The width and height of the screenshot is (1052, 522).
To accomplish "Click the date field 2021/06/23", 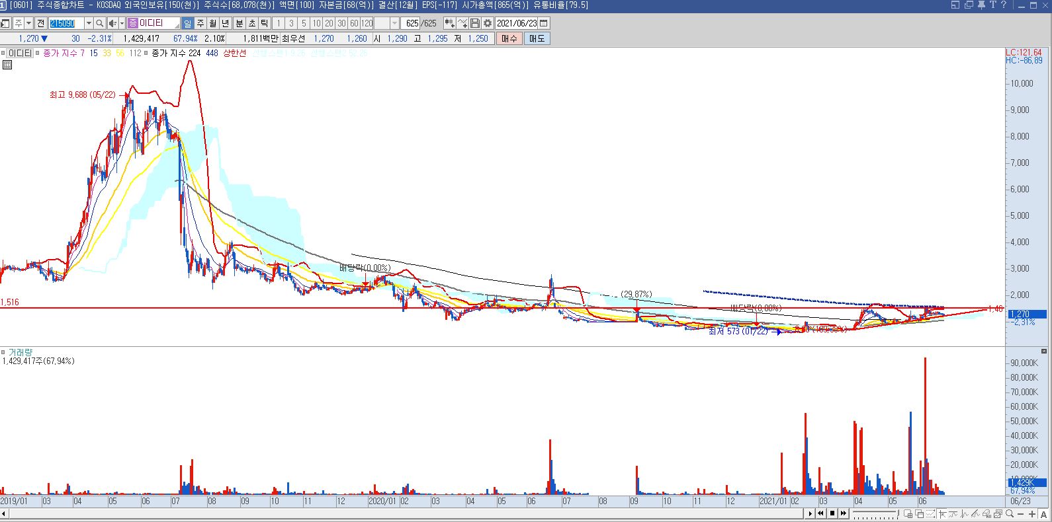I will point(517,23).
